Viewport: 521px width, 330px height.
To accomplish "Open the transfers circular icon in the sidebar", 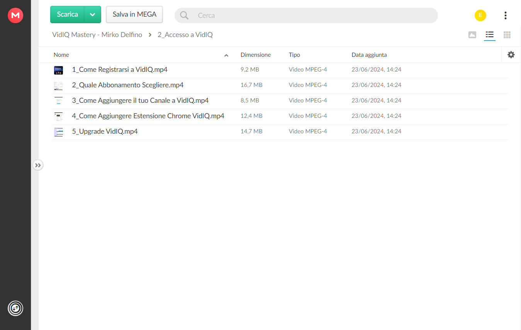I will point(15,308).
